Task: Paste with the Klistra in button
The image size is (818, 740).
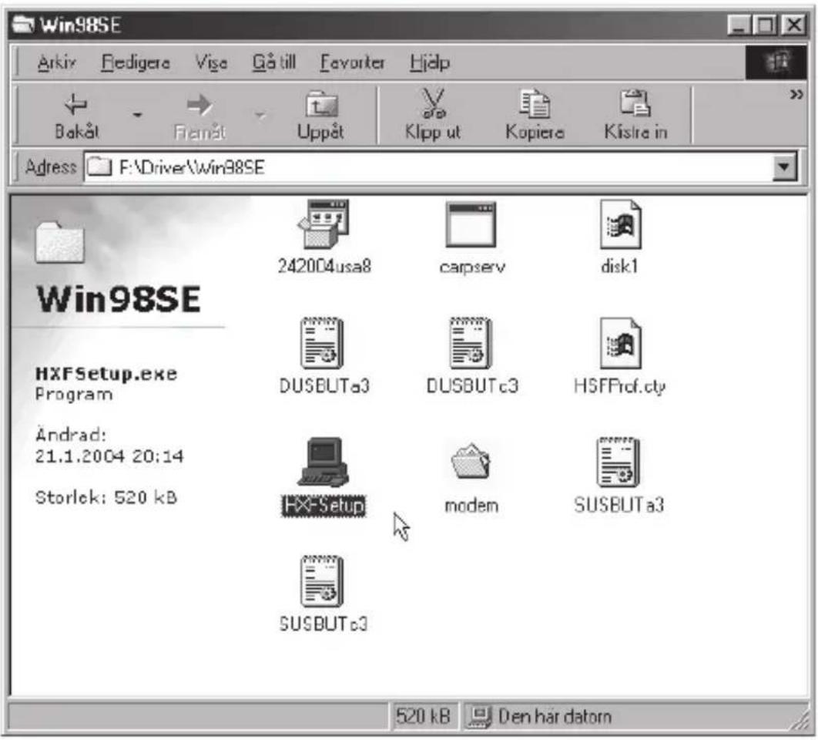Action: coord(635,116)
